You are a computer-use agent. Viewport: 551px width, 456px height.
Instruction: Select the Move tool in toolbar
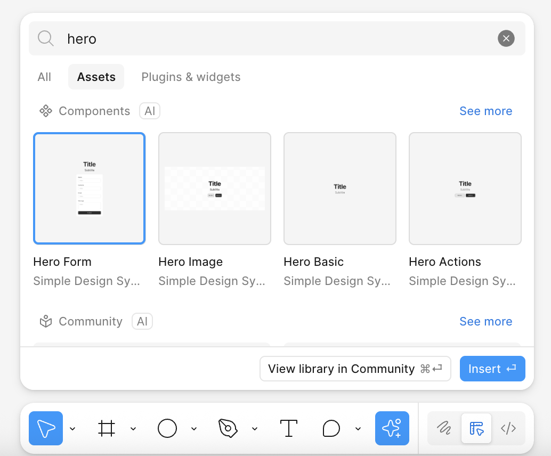(x=46, y=428)
